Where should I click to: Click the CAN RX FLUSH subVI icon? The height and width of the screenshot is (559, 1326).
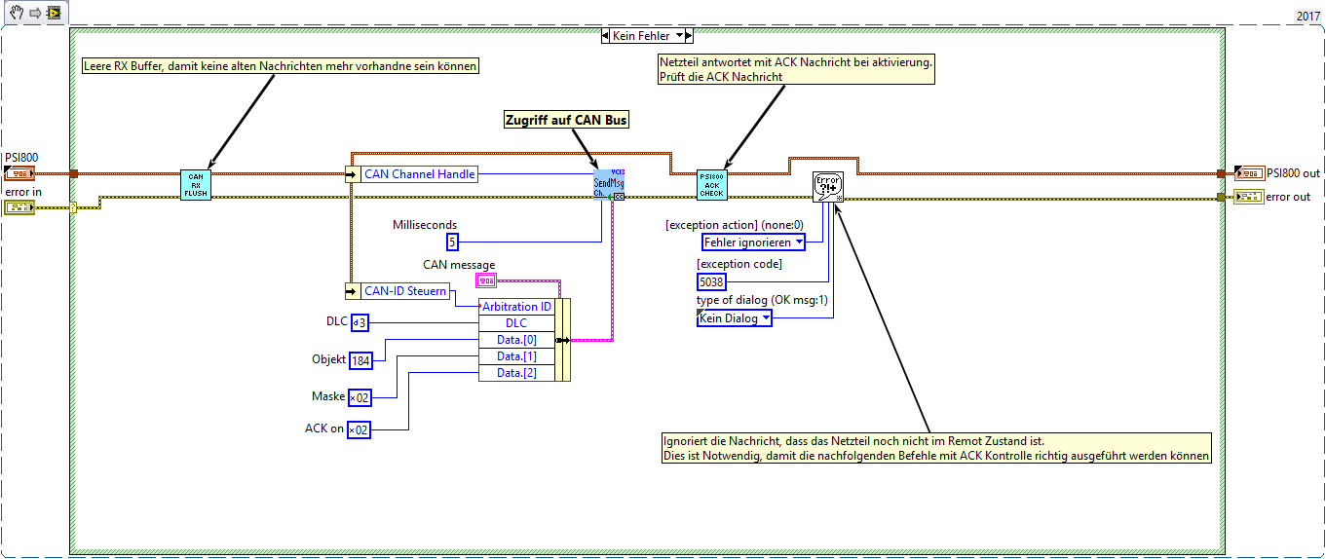point(195,185)
